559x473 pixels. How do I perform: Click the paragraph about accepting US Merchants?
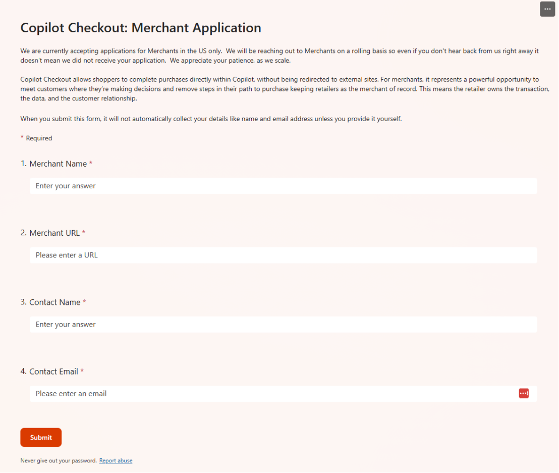click(279, 56)
